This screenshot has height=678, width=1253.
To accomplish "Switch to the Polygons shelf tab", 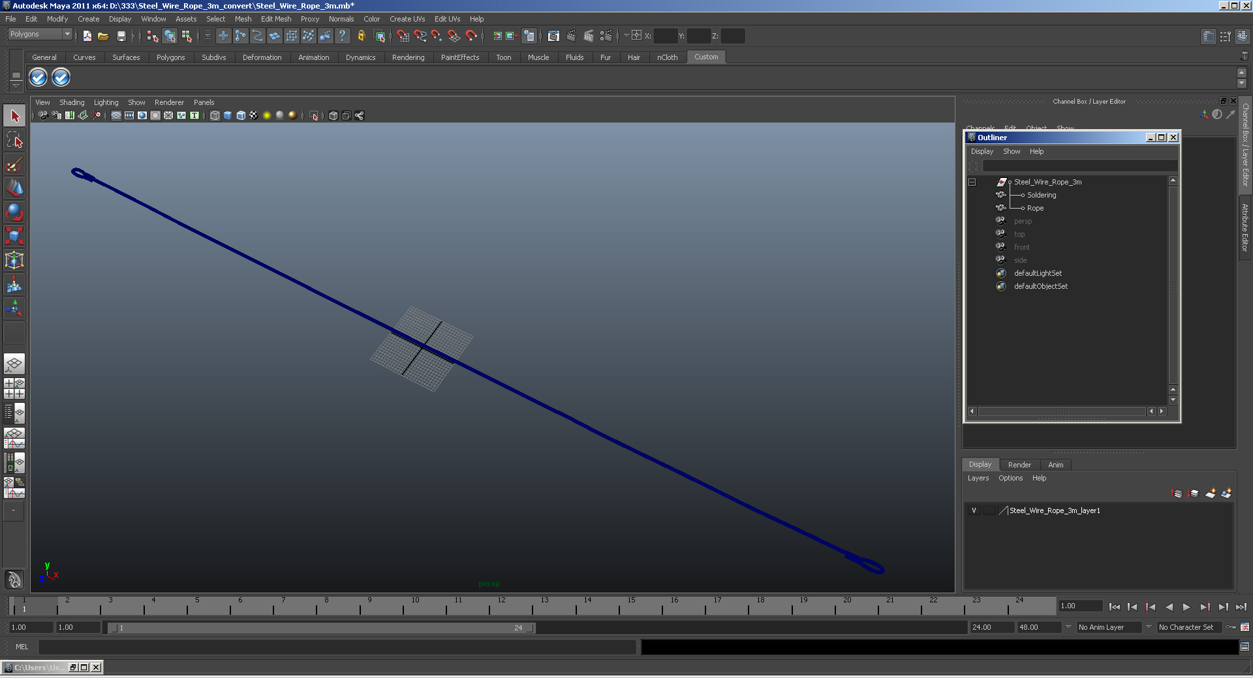I will click(170, 57).
